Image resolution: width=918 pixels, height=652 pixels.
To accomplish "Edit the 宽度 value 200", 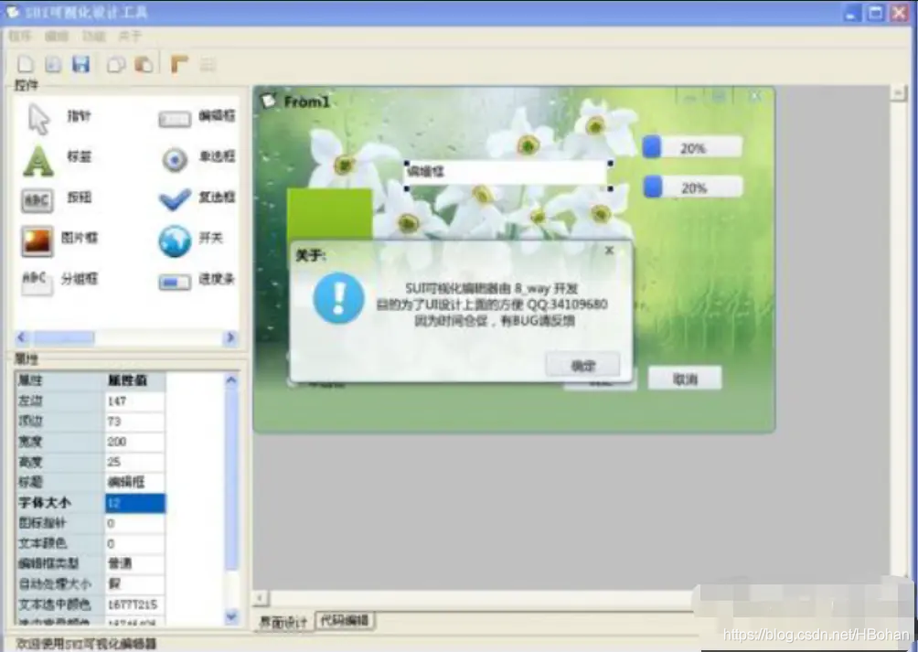I will (134, 442).
